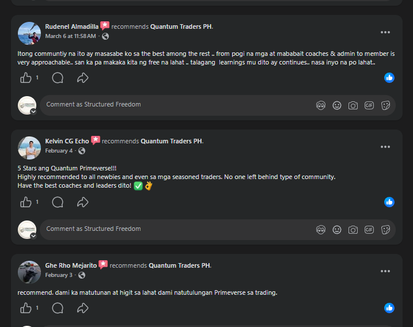Attach a photo to Kelvin's post comment
Viewport: 413px width, 327px height.
tap(353, 230)
